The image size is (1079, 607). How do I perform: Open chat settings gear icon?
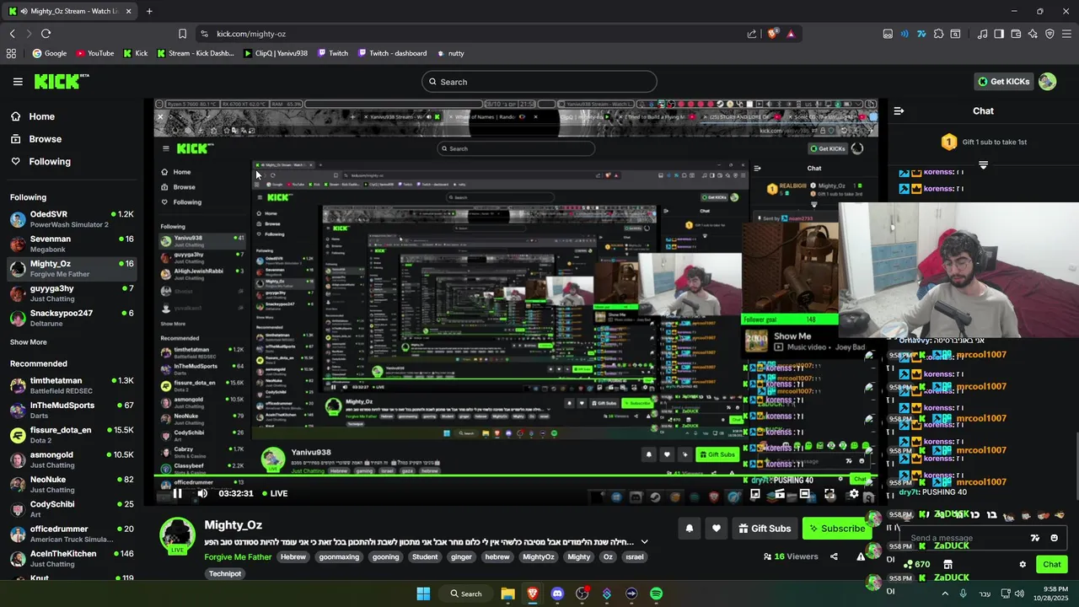(1023, 565)
